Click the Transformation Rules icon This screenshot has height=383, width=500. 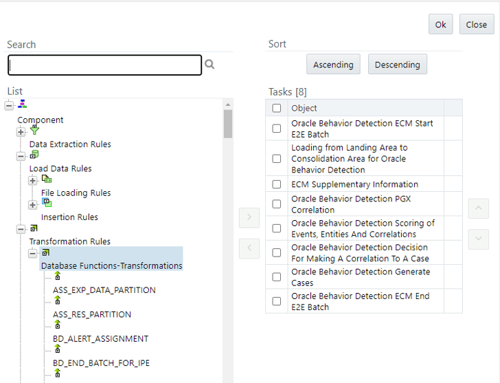point(34,228)
